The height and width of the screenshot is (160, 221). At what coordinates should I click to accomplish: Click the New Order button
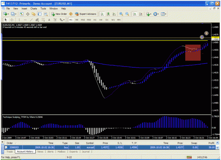click(59, 14)
